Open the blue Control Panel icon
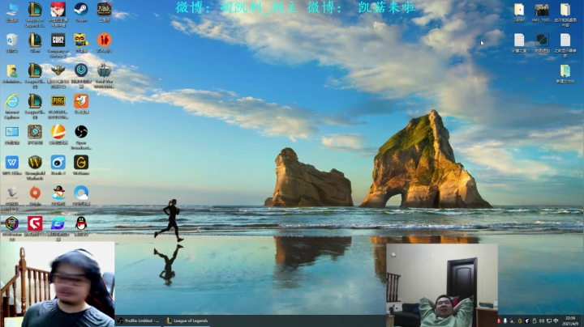This screenshot has height=327, width=584. [x=12, y=132]
